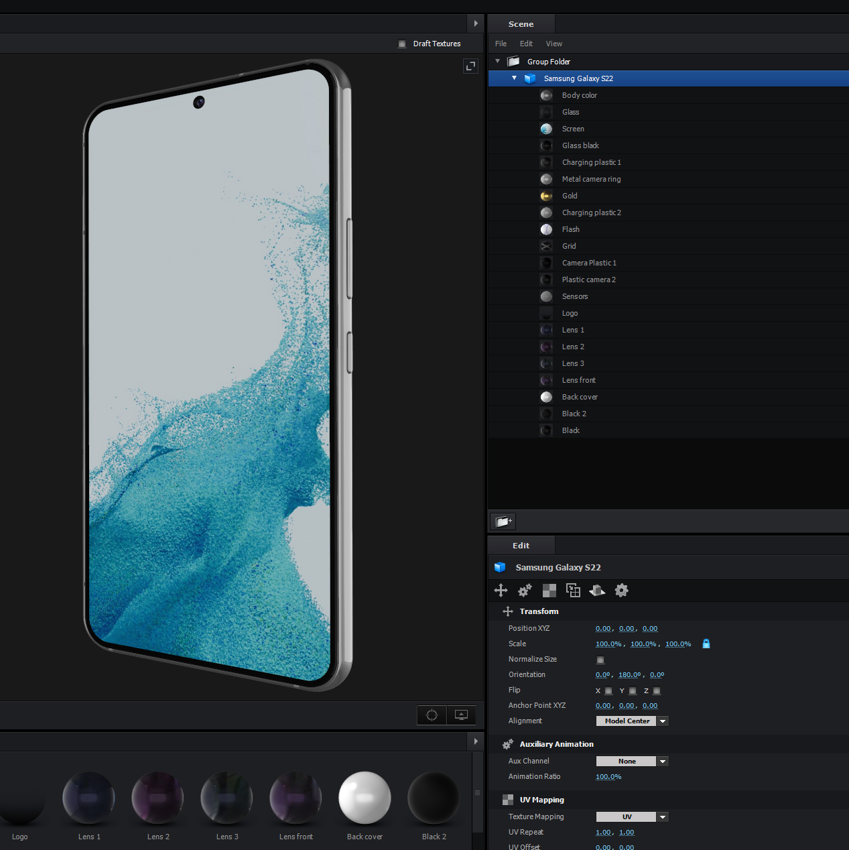The width and height of the screenshot is (849, 850).
Task: Click the Transform tab icon in Edit panel
Action: [501, 591]
